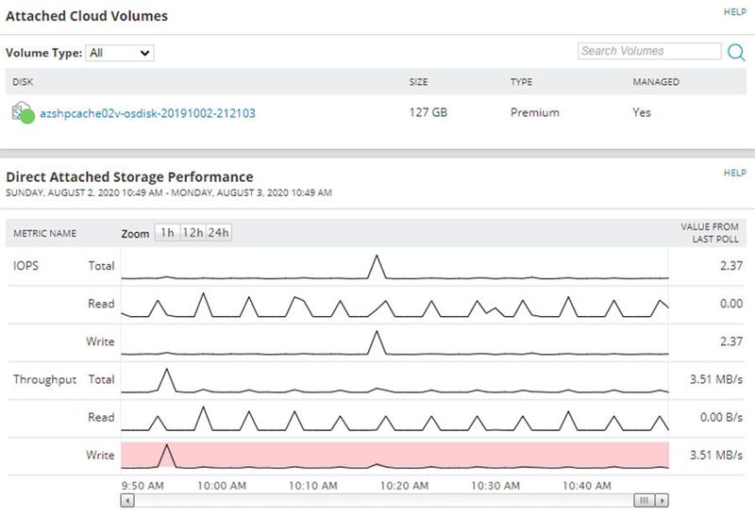The image size is (755, 515).
Task: Open HELP for Direct Attached Storage Performance
Action: (x=735, y=173)
